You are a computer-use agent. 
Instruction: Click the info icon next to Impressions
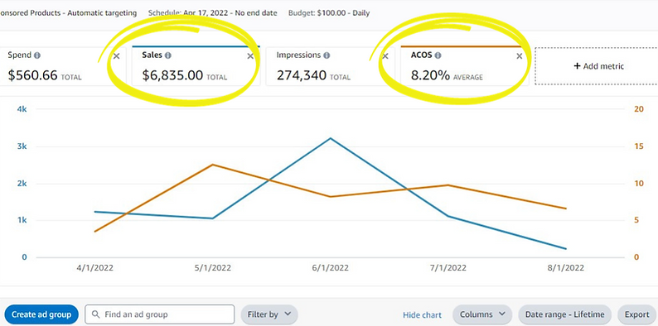click(327, 55)
